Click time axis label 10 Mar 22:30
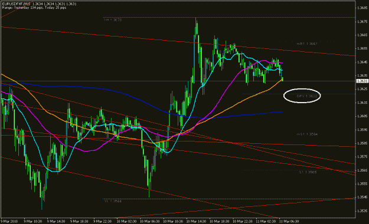369x224 pixels. [x=243, y=222]
